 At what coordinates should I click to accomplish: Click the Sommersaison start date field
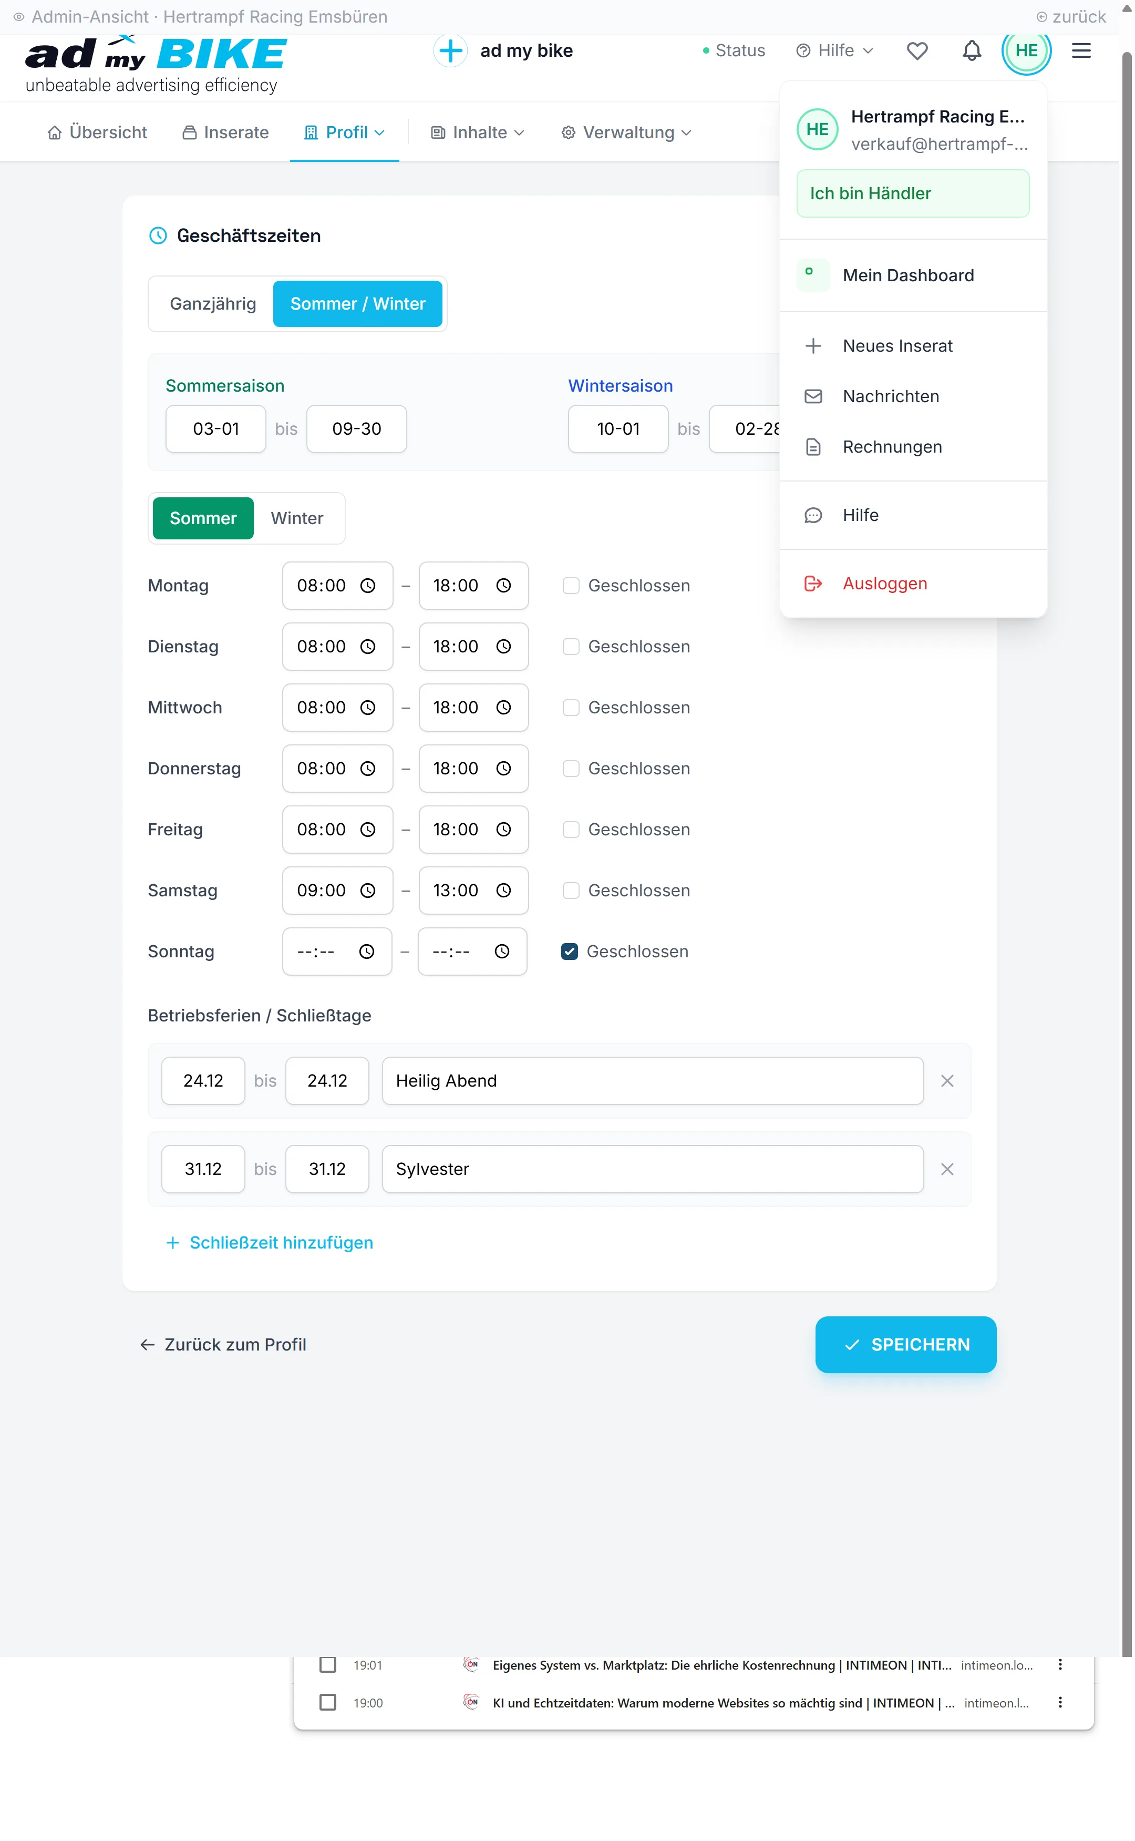[215, 429]
